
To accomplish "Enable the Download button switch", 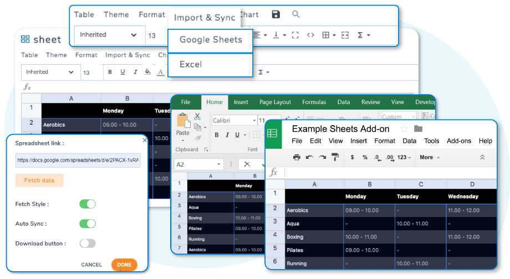I will (88, 244).
